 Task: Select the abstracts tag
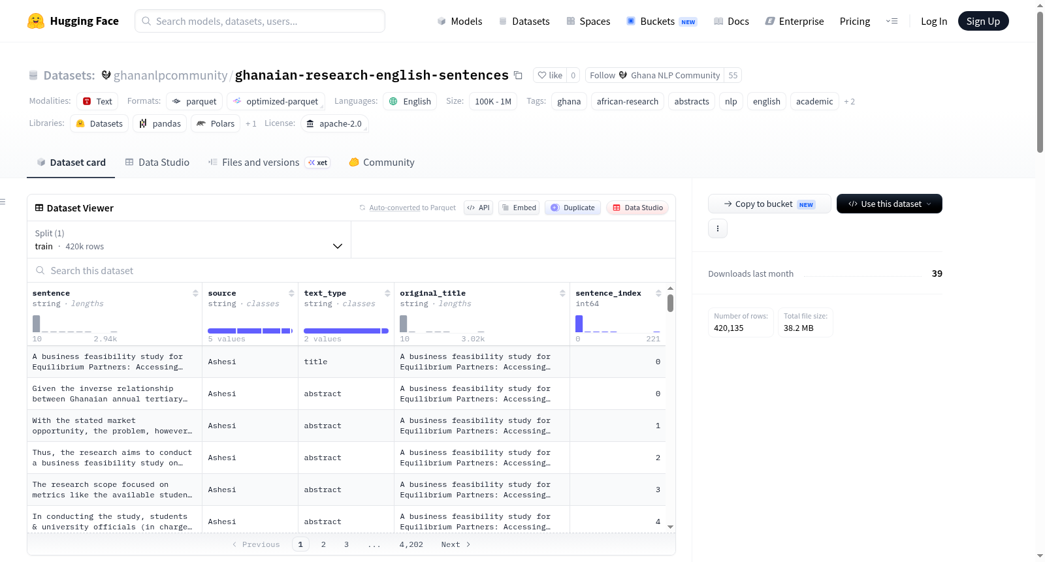click(692, 101)
